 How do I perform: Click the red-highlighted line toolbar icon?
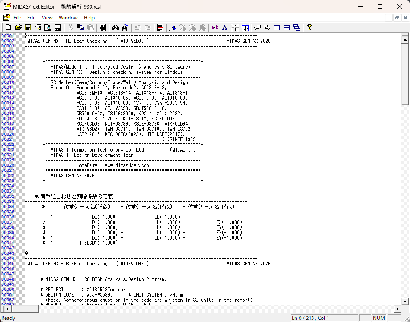pyautogui.click(x=160, y=28)
